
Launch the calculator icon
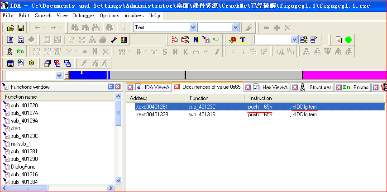click(10, 64)
